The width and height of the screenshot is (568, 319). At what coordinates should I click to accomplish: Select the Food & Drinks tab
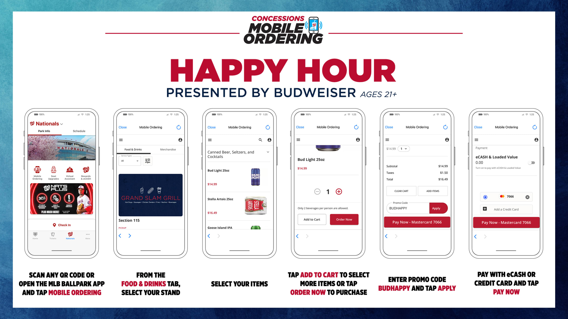coord(133,149)
